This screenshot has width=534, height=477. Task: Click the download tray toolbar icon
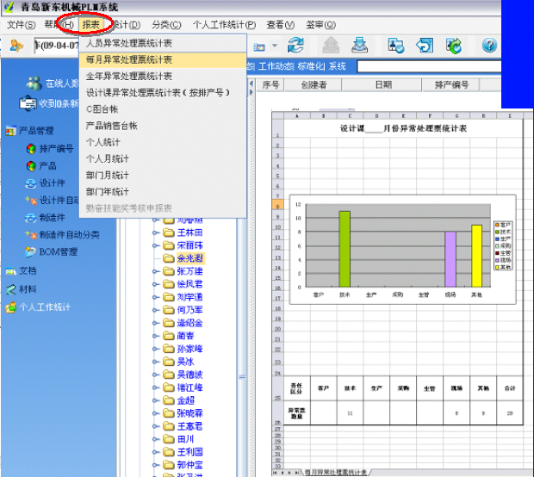(x=361, y=46)
